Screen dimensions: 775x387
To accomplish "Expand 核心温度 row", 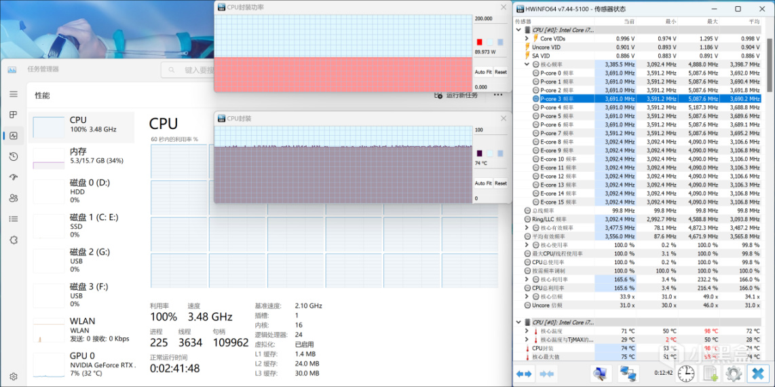I will click(527, 331).
